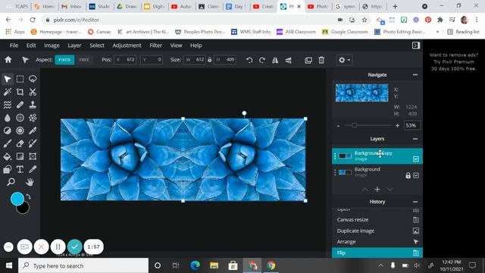Click the Rotate left icon
This screenshot has width=485, height=273.
(x=249, y=60)
